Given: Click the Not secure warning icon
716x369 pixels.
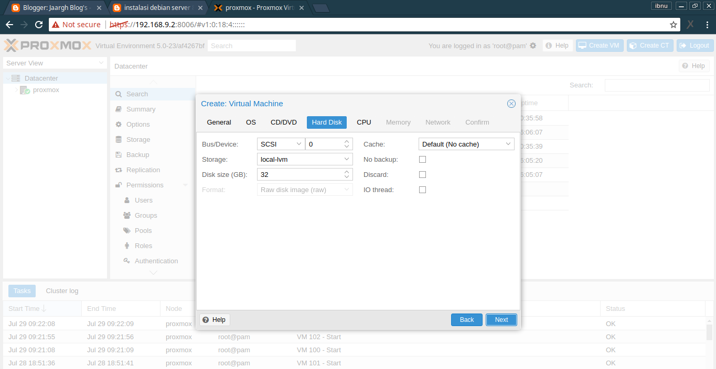Looking at the screenshot, I should pyautogui.click(x=56, y=25).
